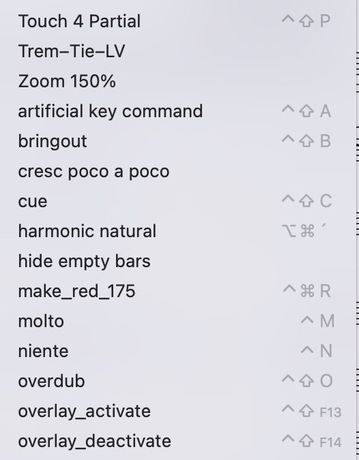Choose the overdub menu entry
Image resolution: width=359 pixels, height=460 pixels.
pyautogui.click(x=177, y=381)
